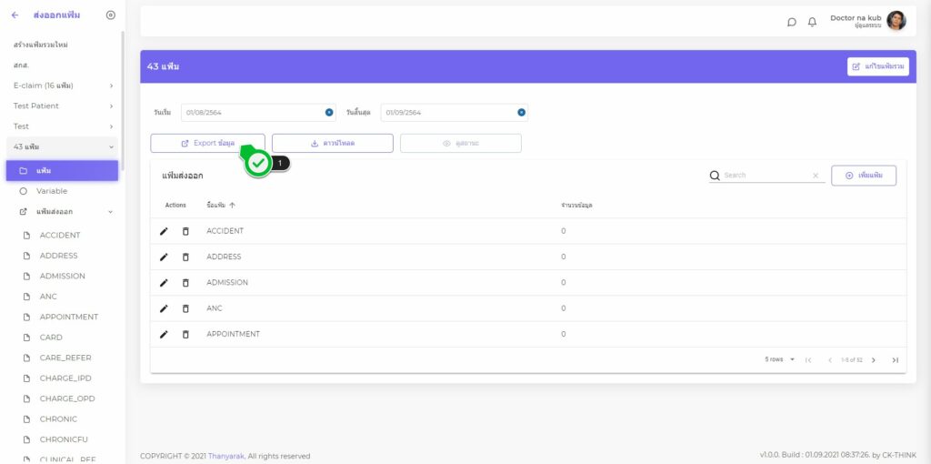The height and width of the screenshot is (464, 931).
Task: Click the edit pencil for ACCIDENT row
Action: click(165, 231)
